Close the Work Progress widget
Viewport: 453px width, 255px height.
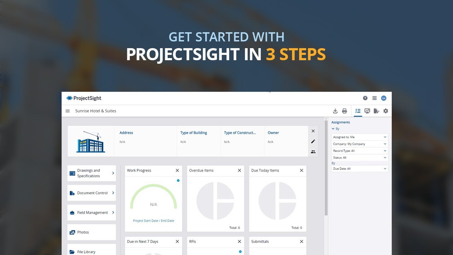coord(177,170)
